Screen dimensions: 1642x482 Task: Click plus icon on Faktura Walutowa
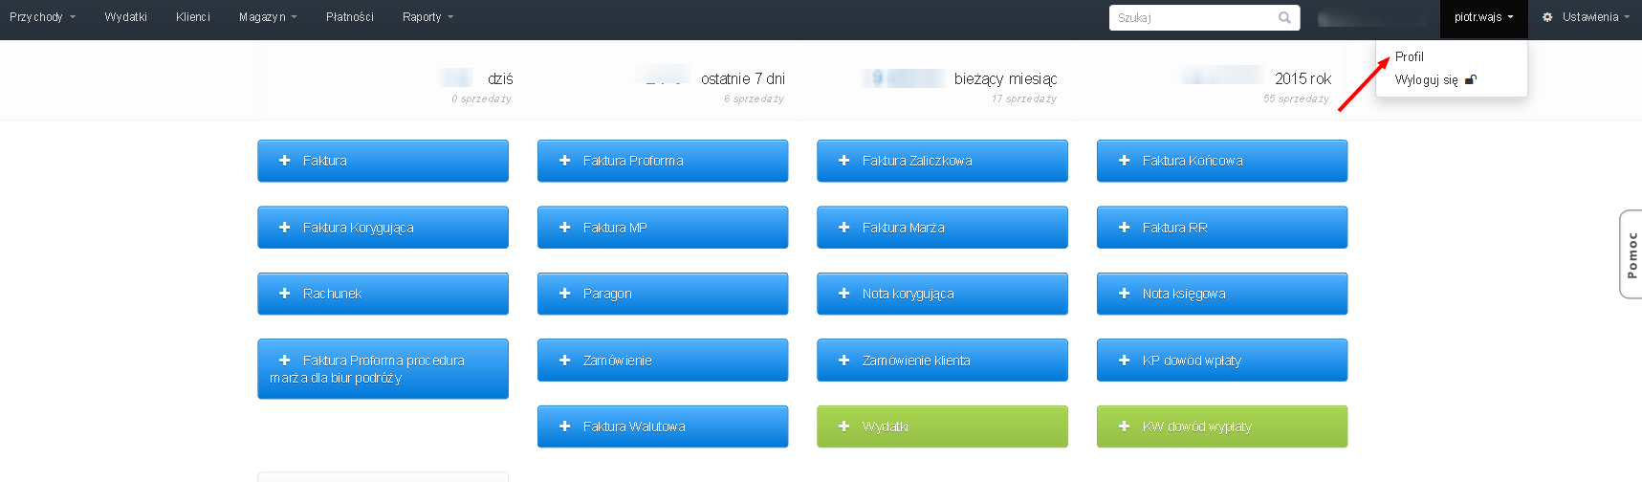point(564,427)
